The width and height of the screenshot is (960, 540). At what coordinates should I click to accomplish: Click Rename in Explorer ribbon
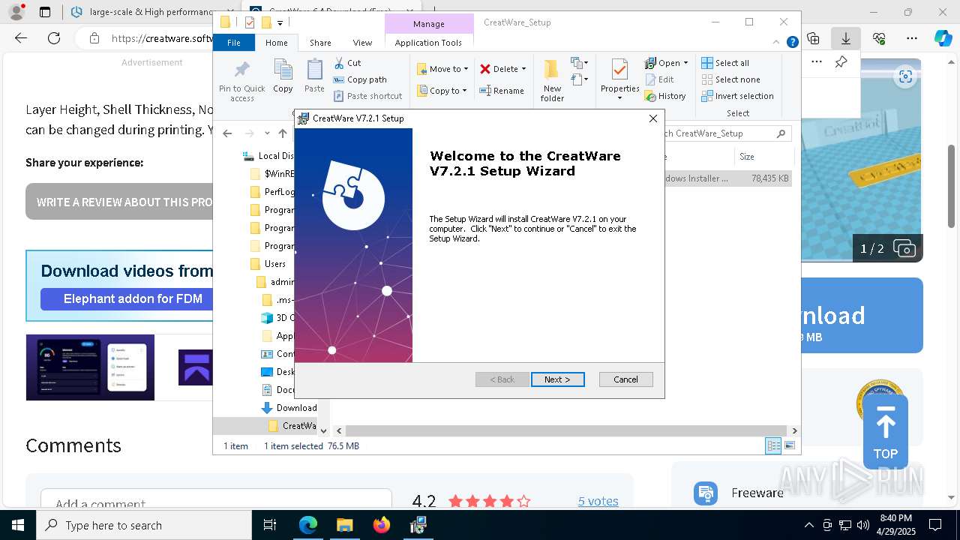pos(502,91)
